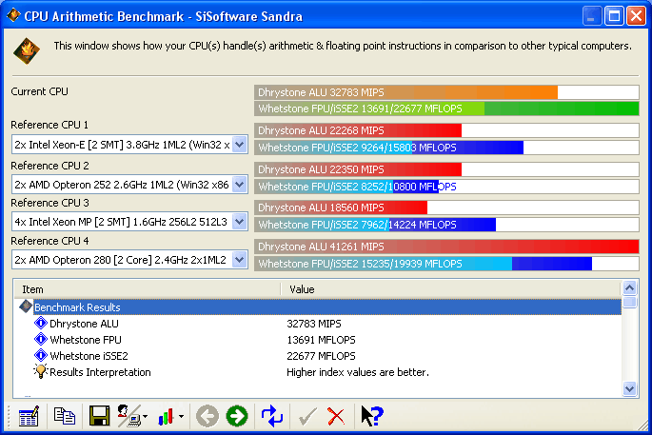Click the 4x Intel Xeon MP combo box field
Screen dimensions: 652x435
(x=129, y=222)
